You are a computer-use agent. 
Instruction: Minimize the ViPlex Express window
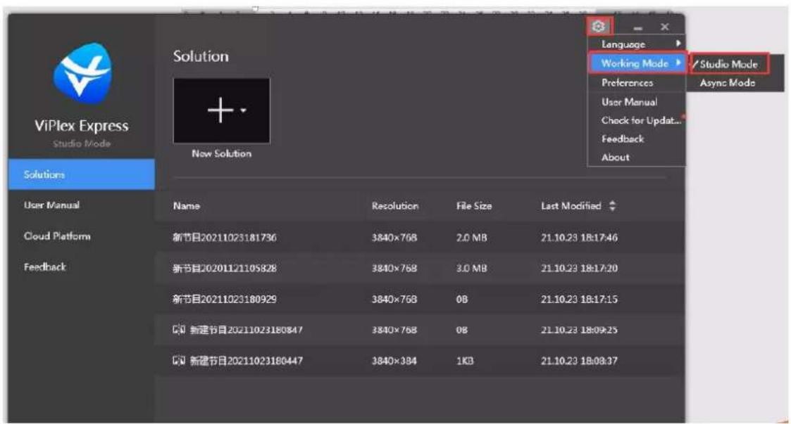[x=638, y=28]
